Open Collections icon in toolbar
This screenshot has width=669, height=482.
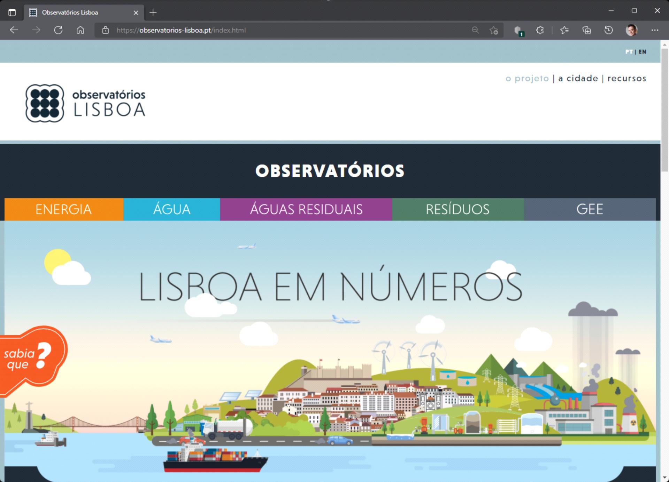pyautogui.click(x=587, y=30)
